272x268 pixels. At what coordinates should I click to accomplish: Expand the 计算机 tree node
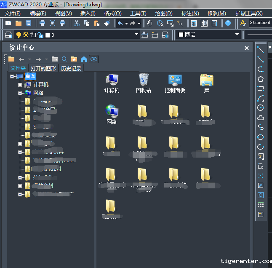click(x=20, y=85)
